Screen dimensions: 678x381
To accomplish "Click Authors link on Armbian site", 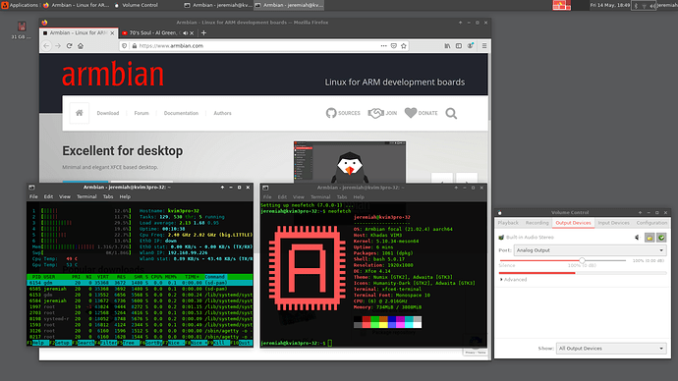I will [222, 113].
